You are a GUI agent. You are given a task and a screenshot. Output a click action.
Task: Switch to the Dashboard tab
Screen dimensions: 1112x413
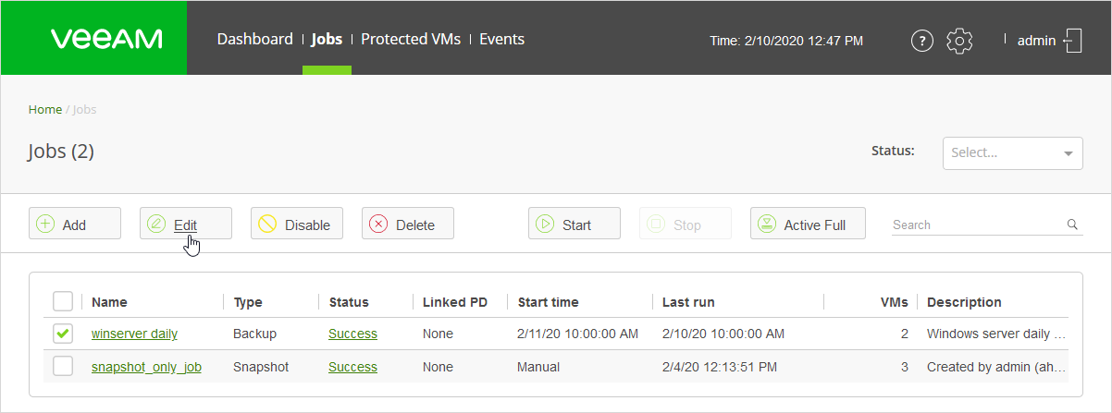coord(254,39)
